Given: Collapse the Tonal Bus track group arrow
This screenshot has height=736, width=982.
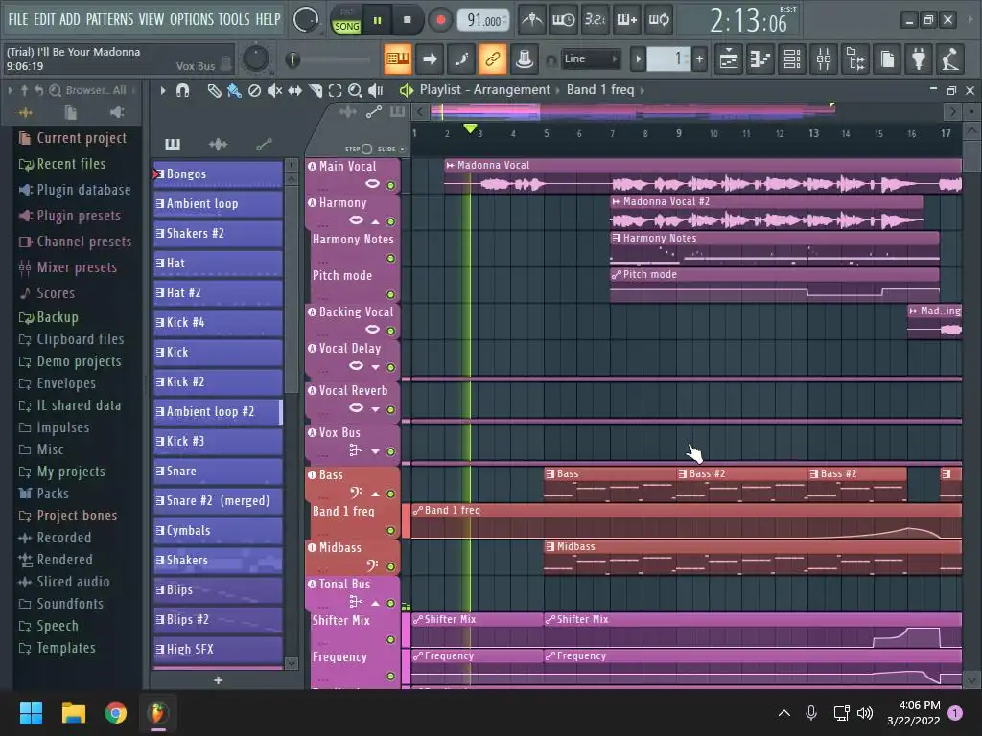Looking at the screenshot, I should [x=375, y=604].
